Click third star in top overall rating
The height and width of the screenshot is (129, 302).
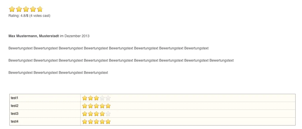point(26,9)
